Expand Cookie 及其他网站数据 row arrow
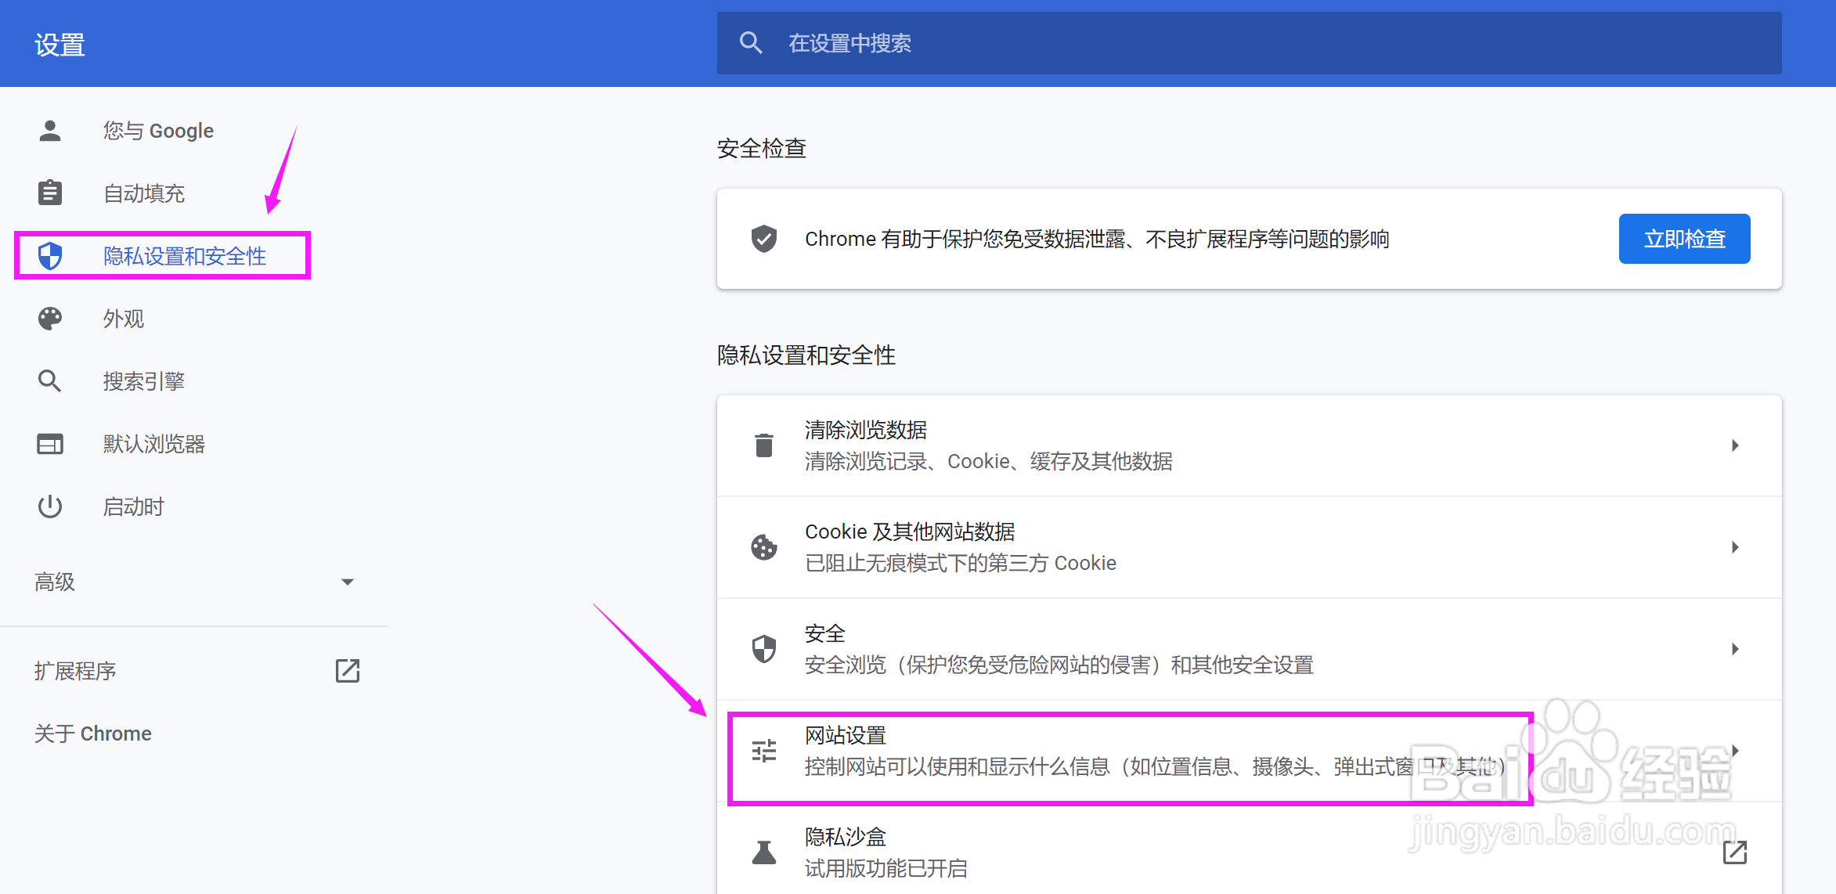This screenshot has width=1836, height=894. 1735,547
